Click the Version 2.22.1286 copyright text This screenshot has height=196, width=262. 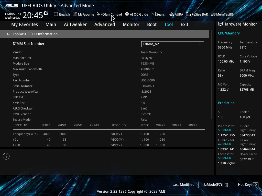tap(131, 191)
